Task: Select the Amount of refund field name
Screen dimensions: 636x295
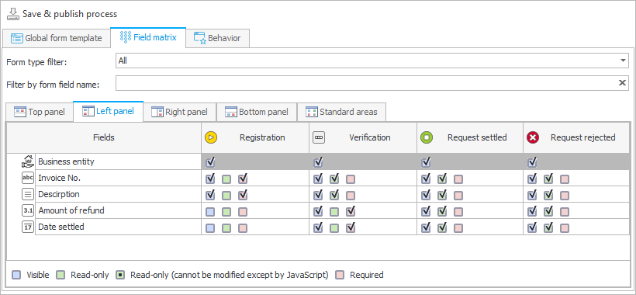Action: tap(71, 210)
